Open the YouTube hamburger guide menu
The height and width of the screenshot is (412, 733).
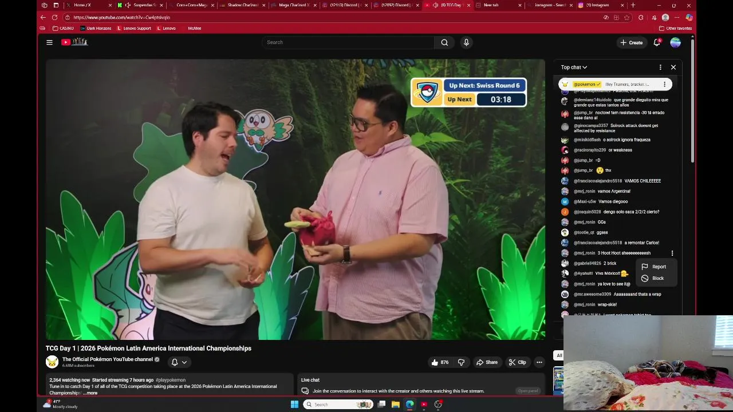coord(49,42)
